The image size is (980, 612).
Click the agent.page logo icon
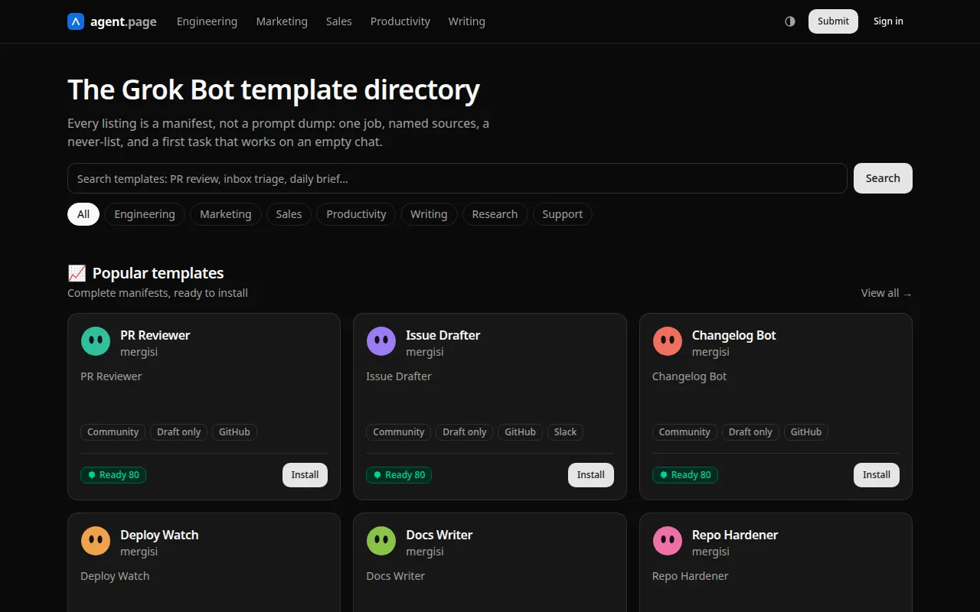point(76,21)
